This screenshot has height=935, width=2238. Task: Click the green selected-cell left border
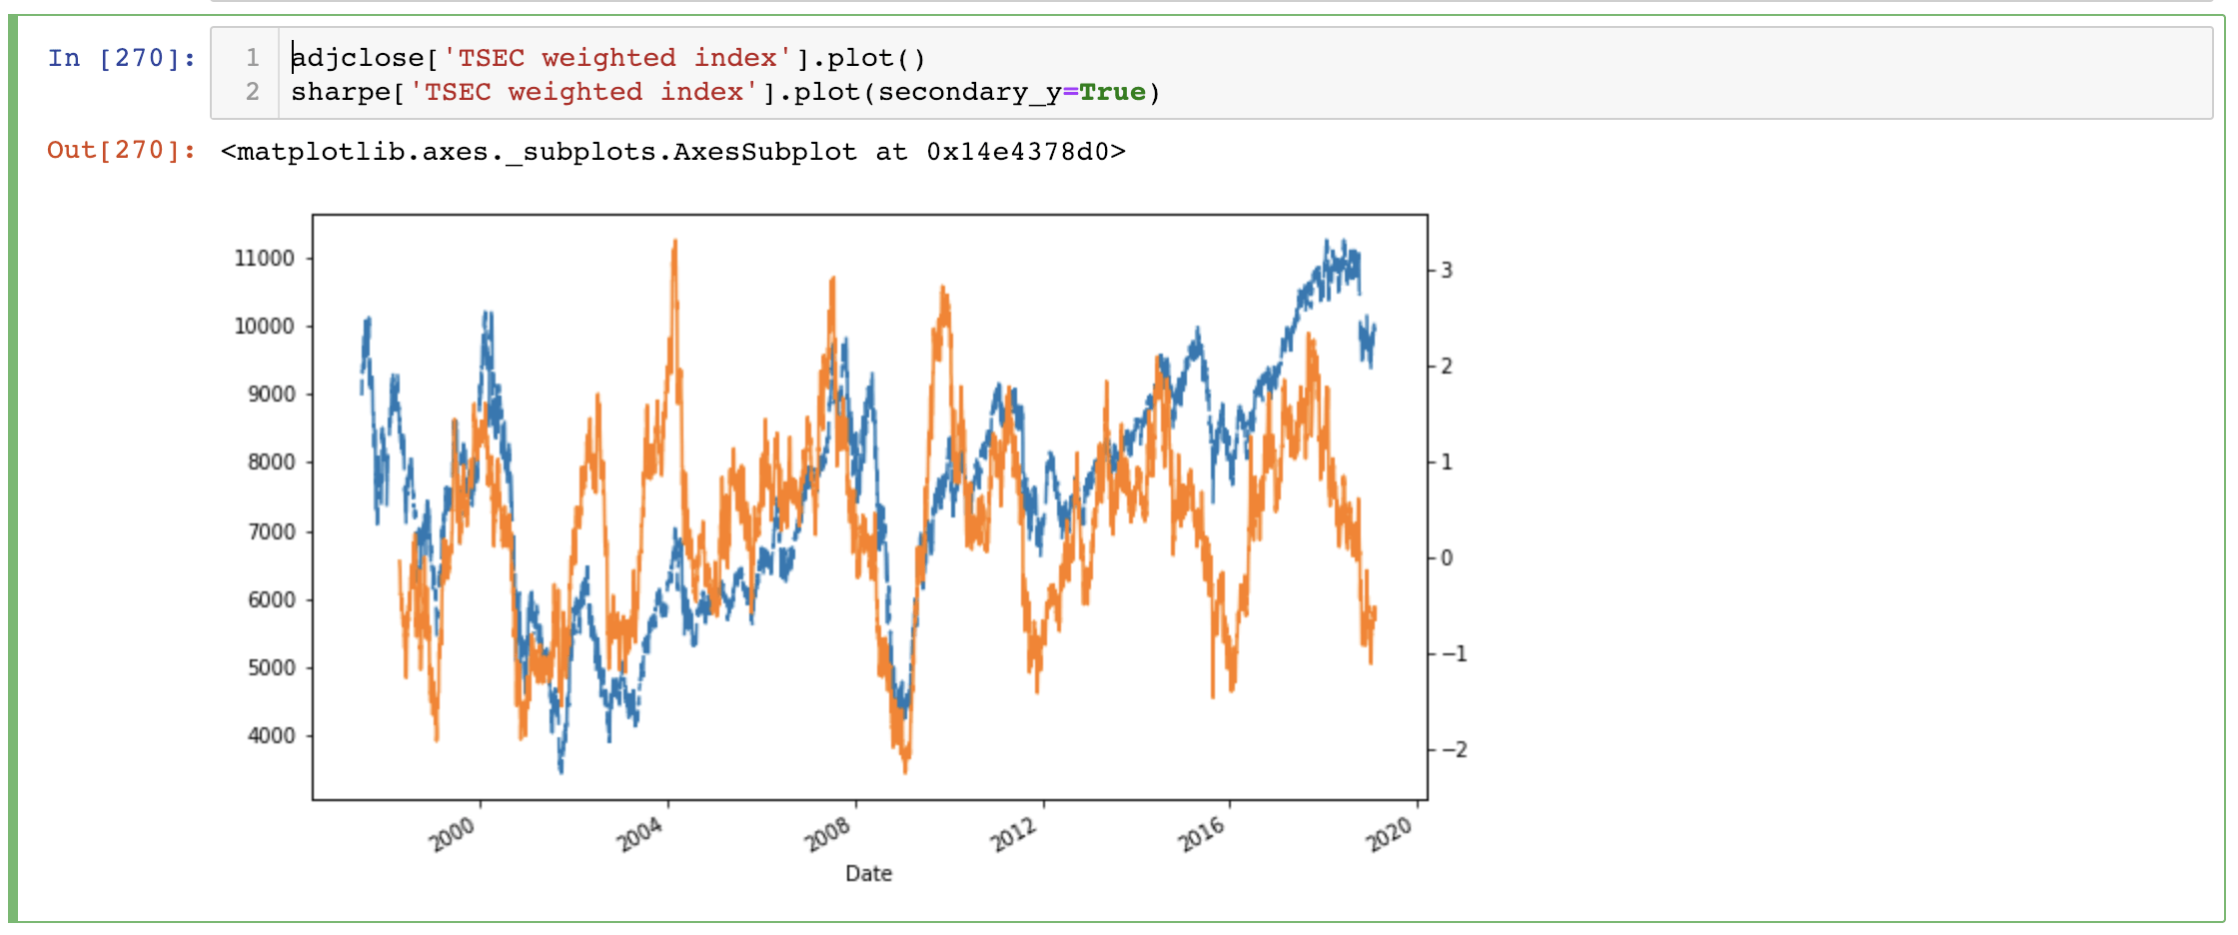point(13,468)
